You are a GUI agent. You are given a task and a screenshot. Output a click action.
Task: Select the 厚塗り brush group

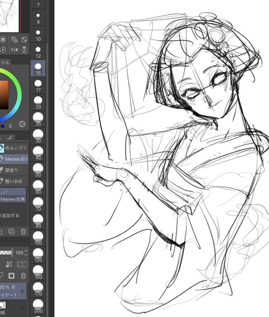(14, 170)
